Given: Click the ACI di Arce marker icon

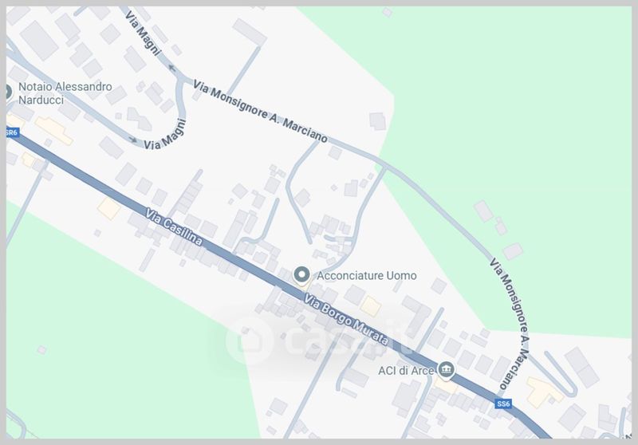Looking at the screenshot, I should coord(447,370).
